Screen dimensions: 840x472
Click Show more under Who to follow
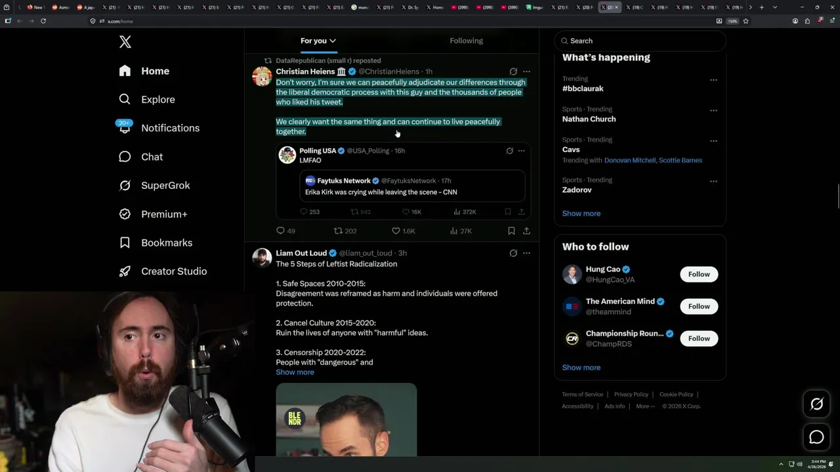(581, 367)
